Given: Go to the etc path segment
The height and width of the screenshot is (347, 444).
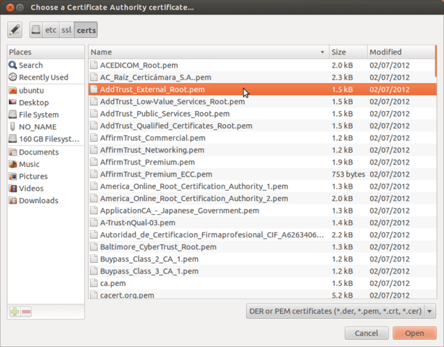Looking at the screenshot, I should coord(51,29).
